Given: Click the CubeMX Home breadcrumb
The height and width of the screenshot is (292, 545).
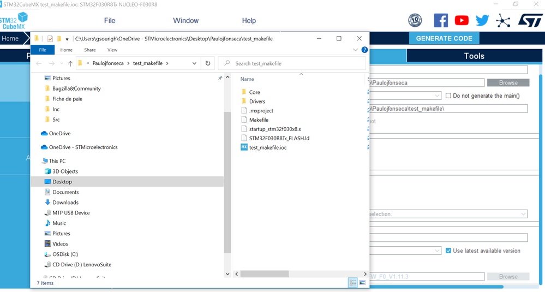Looking at the screenshot, I should point(11,38).
